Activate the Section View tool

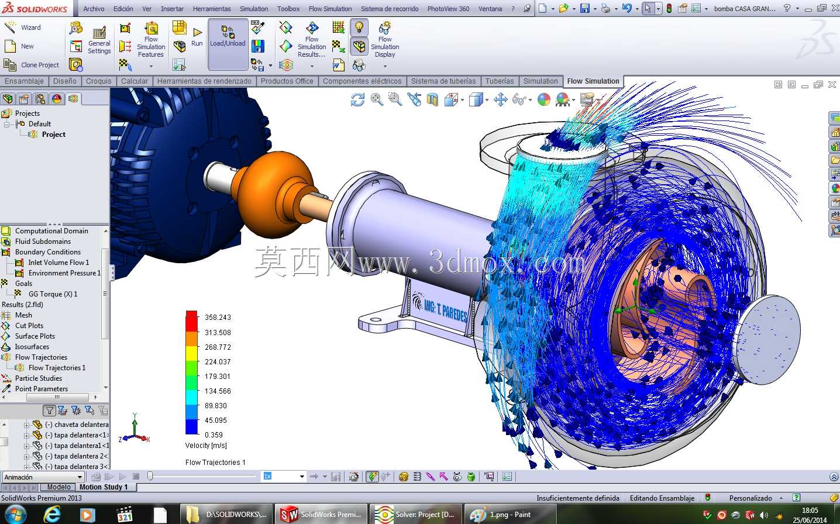pyautogui.click(x=432, y=100)
